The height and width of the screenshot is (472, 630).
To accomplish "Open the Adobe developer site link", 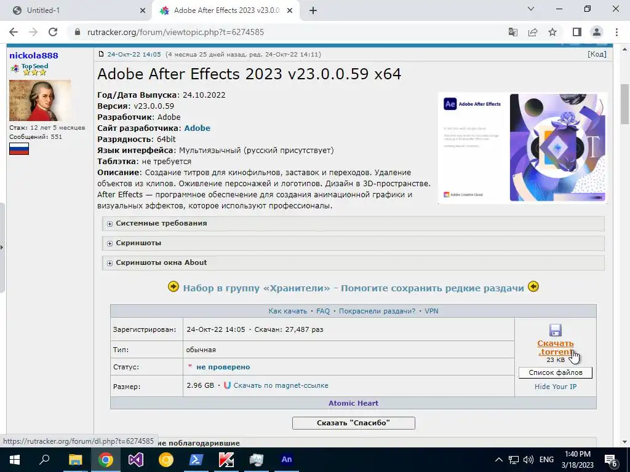I will pyautogui.click(x=197, y=128).
